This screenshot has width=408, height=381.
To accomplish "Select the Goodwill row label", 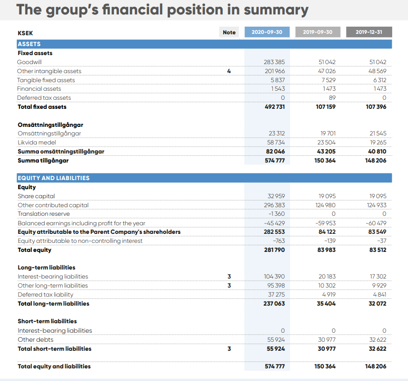I will point(29,62).
